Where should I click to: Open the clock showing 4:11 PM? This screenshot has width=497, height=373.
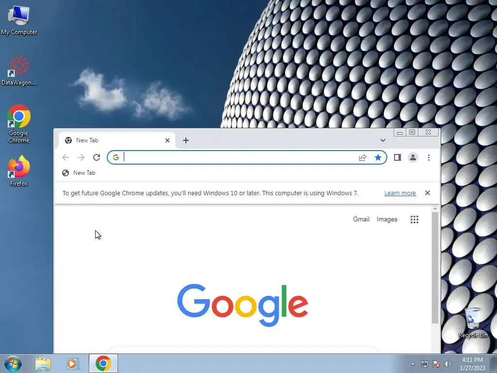point(472,364)
